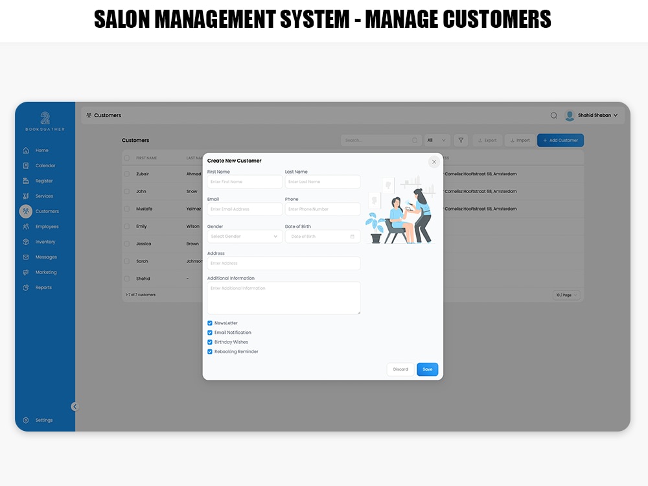Click the Additional Information text area
The width and height of the screenshot is (648, 486).
point(284,298)
